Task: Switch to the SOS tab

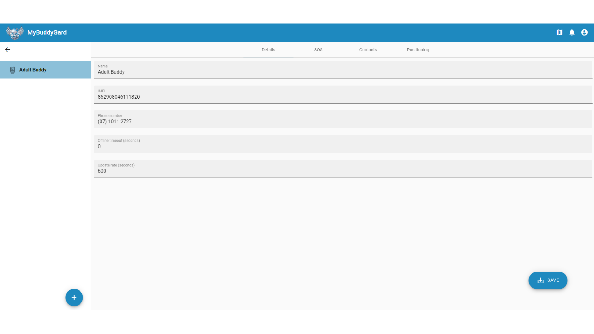Action: tap(318, 50)
